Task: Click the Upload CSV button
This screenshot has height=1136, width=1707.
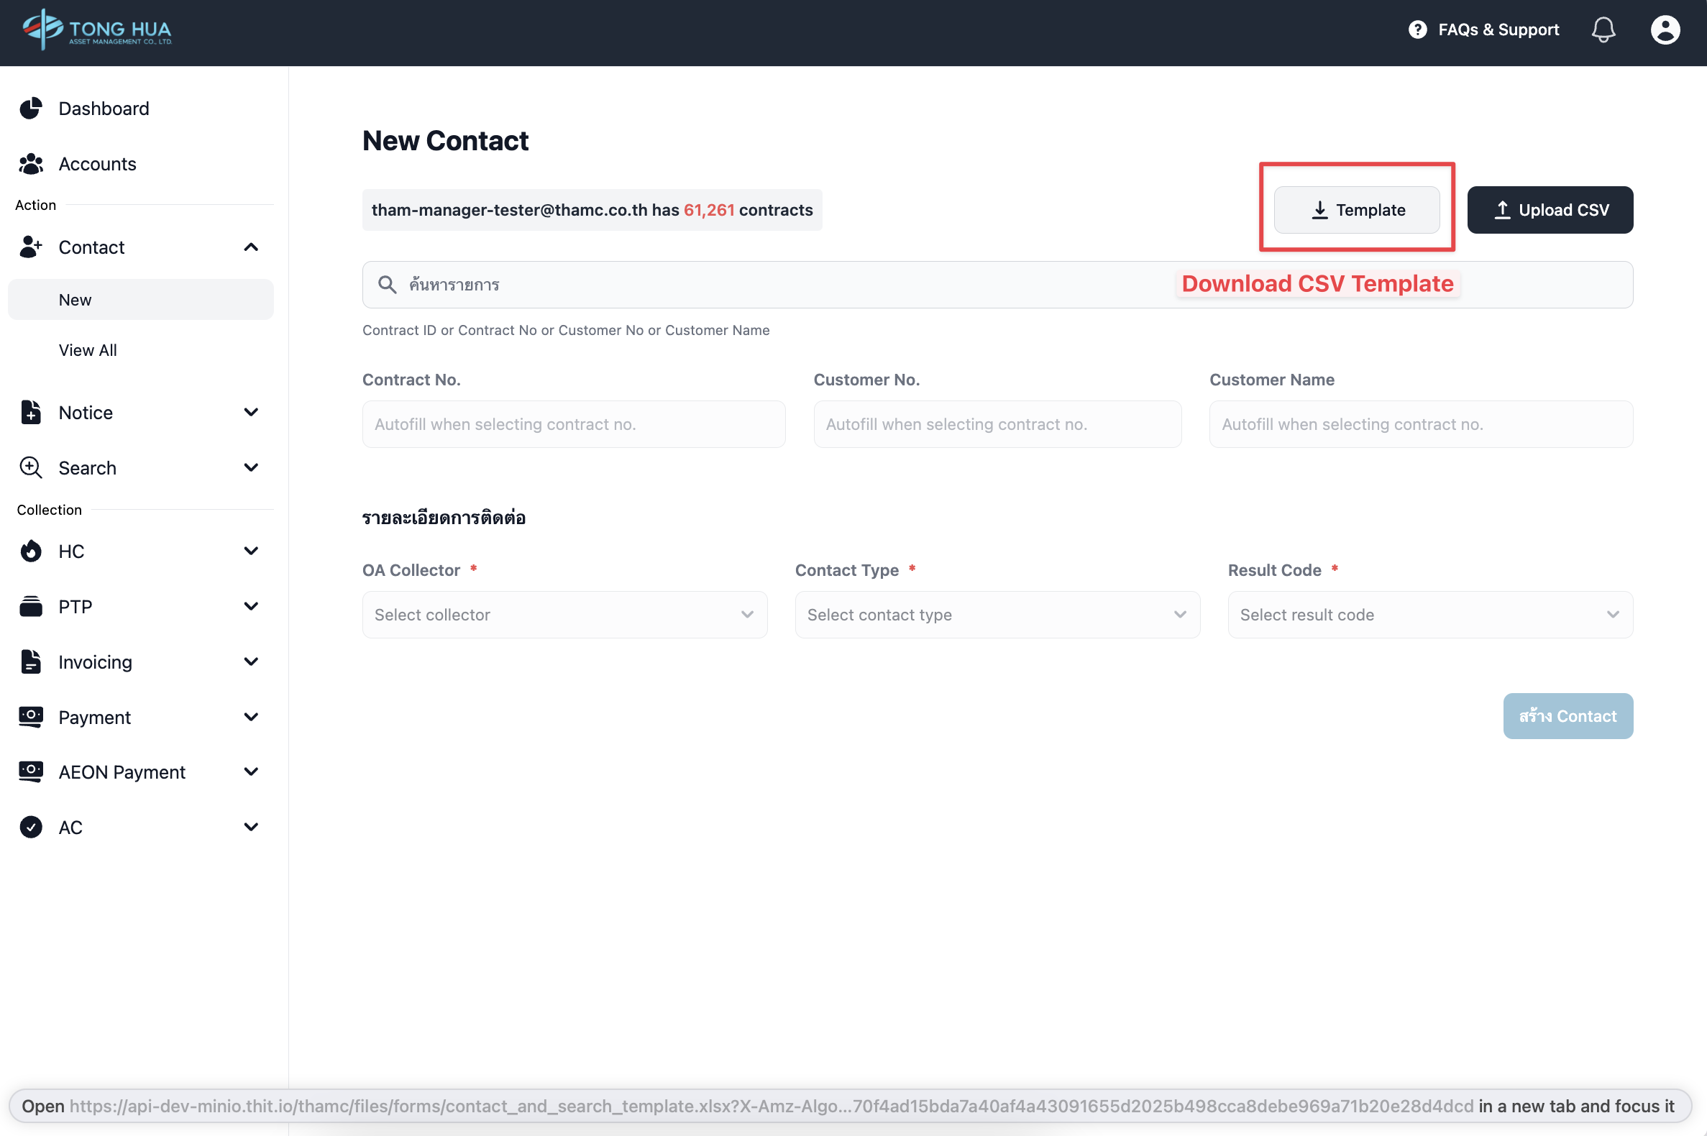Action: tap(1550, 210)
